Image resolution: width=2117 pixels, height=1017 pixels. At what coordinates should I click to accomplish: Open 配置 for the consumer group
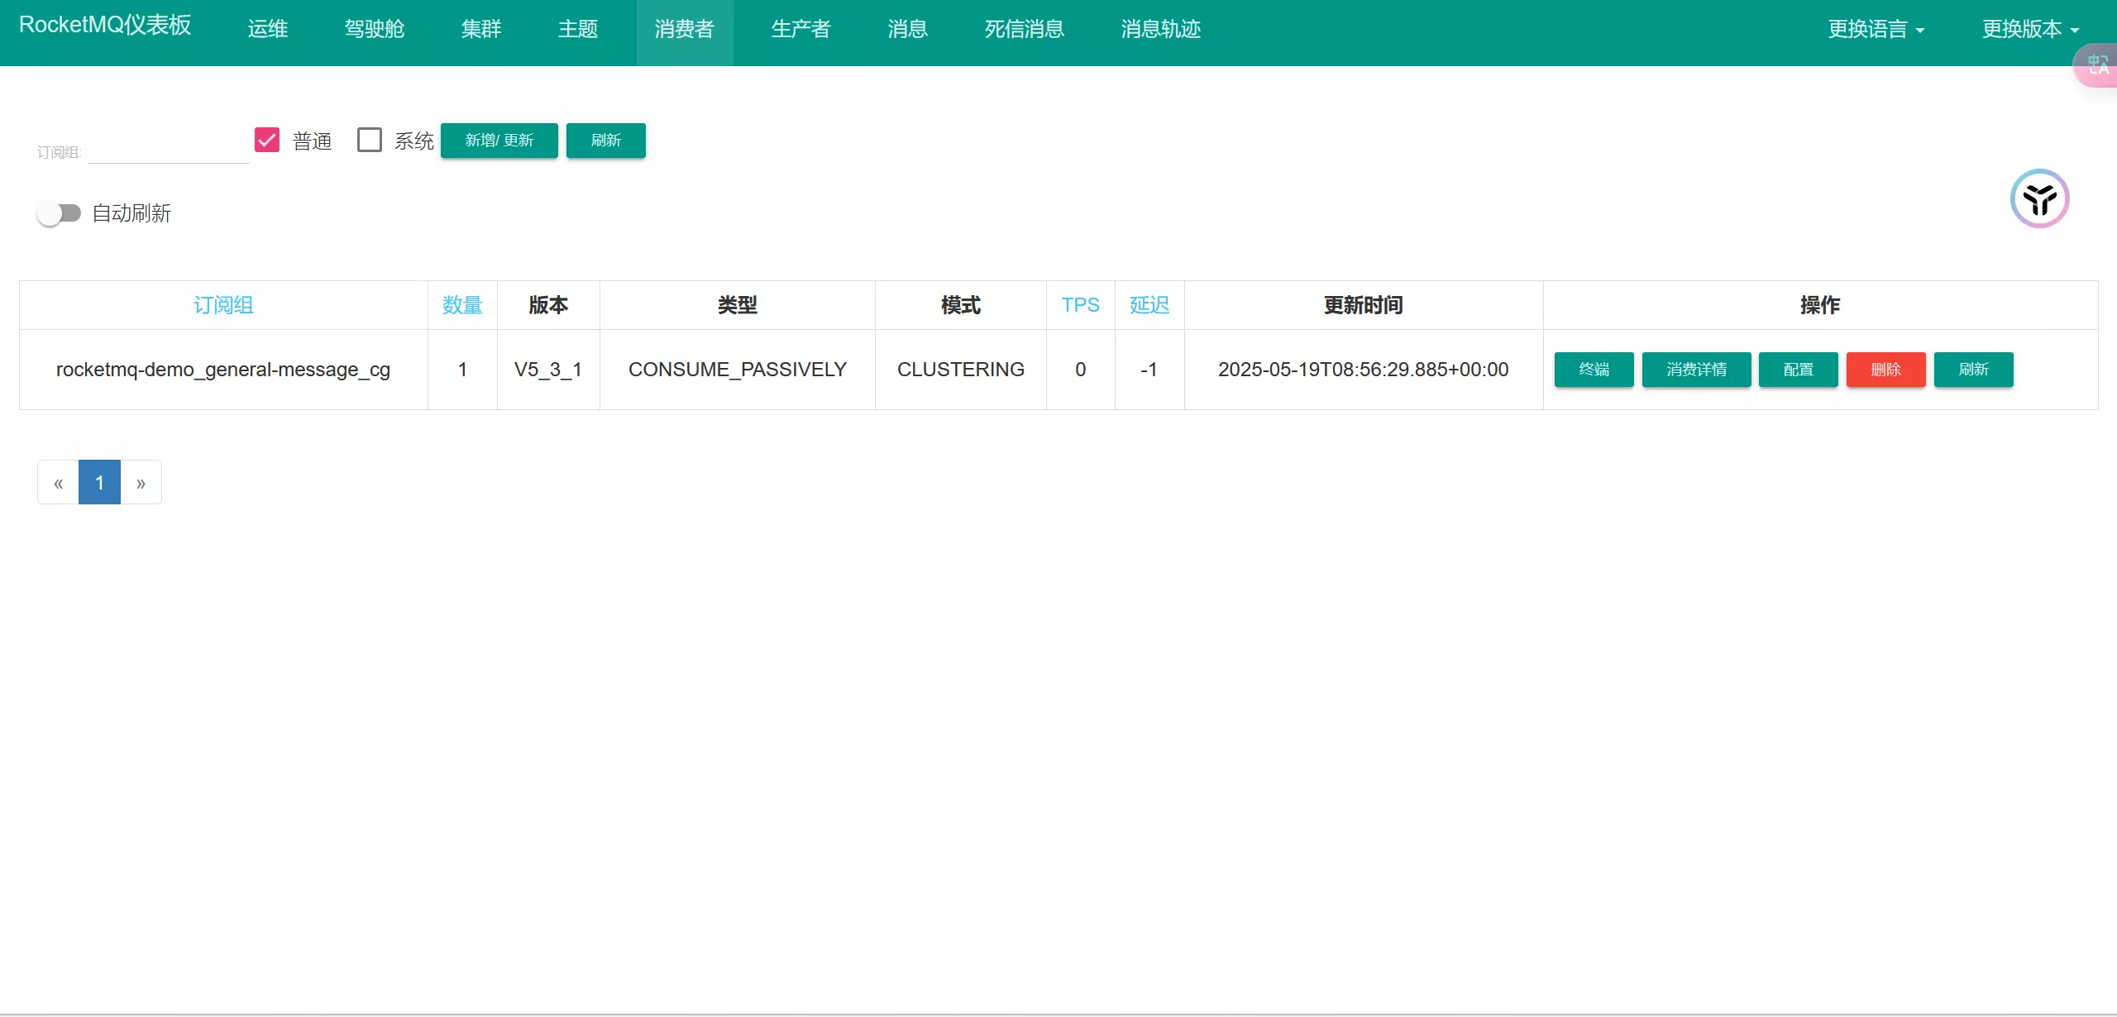click(1798, 370)
